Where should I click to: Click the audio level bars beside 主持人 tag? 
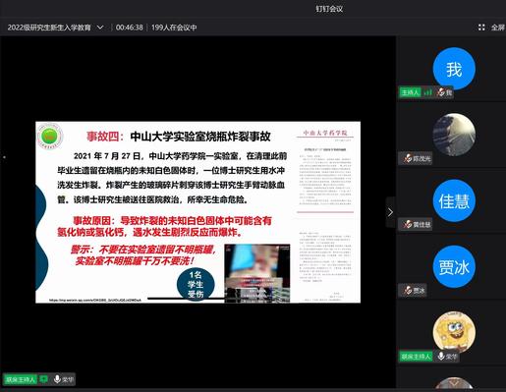click(x=427, y=92)
